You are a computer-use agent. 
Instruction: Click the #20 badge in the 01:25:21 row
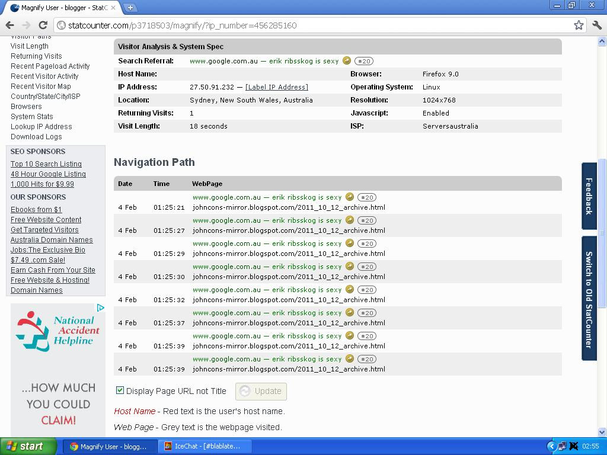coord(367,197)
